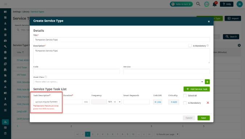Click the Save button
Viewport: 245px width, 139px height.
tap(203, 118)
